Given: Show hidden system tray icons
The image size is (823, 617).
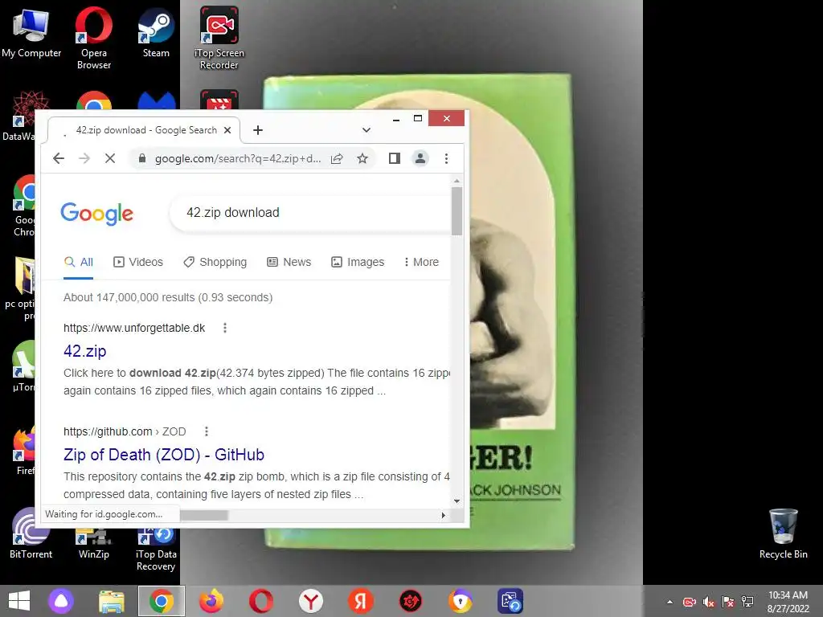Looking at the screenshot, I should tap(669, 602).
